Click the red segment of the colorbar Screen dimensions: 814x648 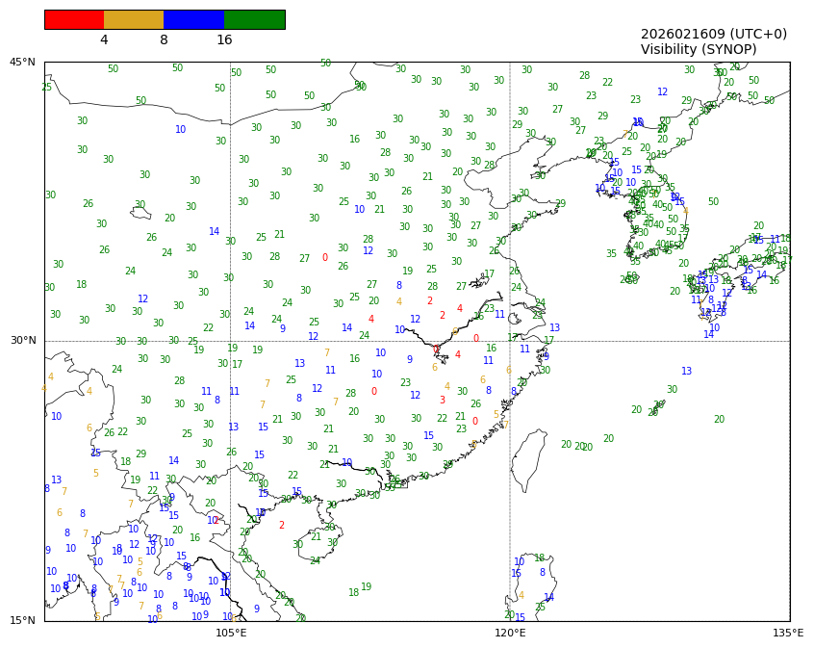(x=74, y=19)
